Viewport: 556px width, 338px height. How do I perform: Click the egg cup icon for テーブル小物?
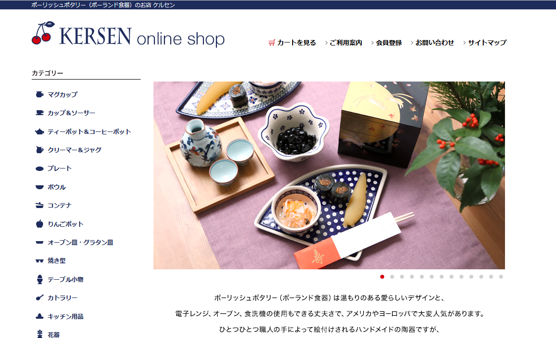click(39, 279)
